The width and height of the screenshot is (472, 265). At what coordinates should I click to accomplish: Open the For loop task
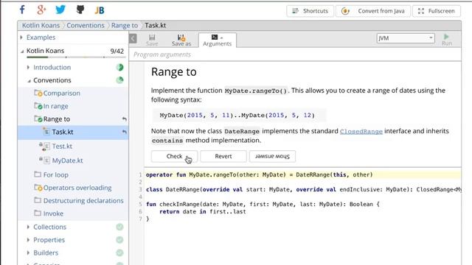(x=56, y=174)
